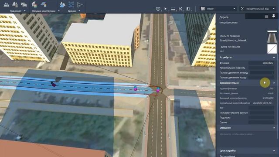
Task: Click the magenta gizmo at road intersection end
Action: (x=158, y=90)
